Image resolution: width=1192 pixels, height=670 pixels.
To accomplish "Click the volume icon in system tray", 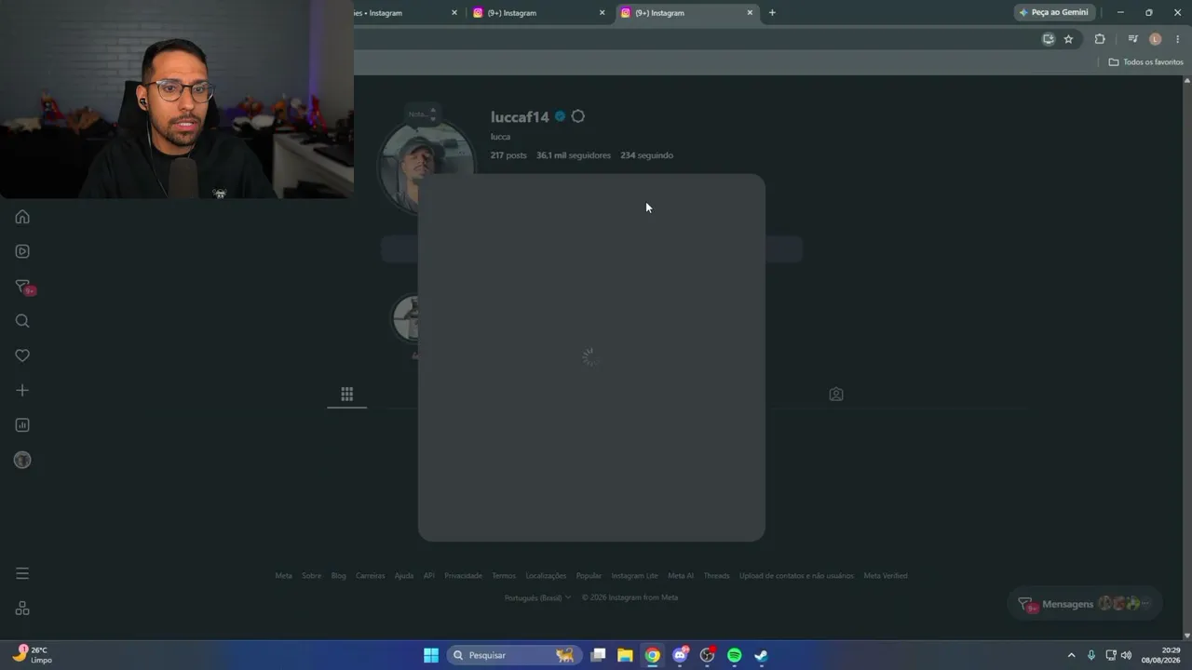I will (x=1126, y=655).
